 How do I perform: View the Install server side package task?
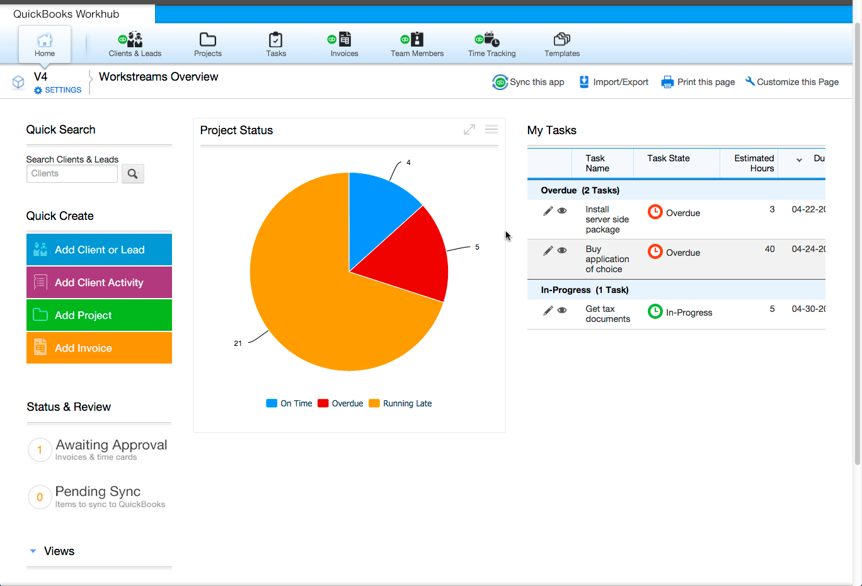(562, 211)
